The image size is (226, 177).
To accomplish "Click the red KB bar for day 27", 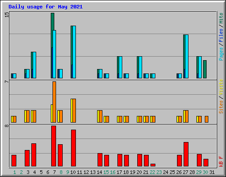I will click(186, 154).
